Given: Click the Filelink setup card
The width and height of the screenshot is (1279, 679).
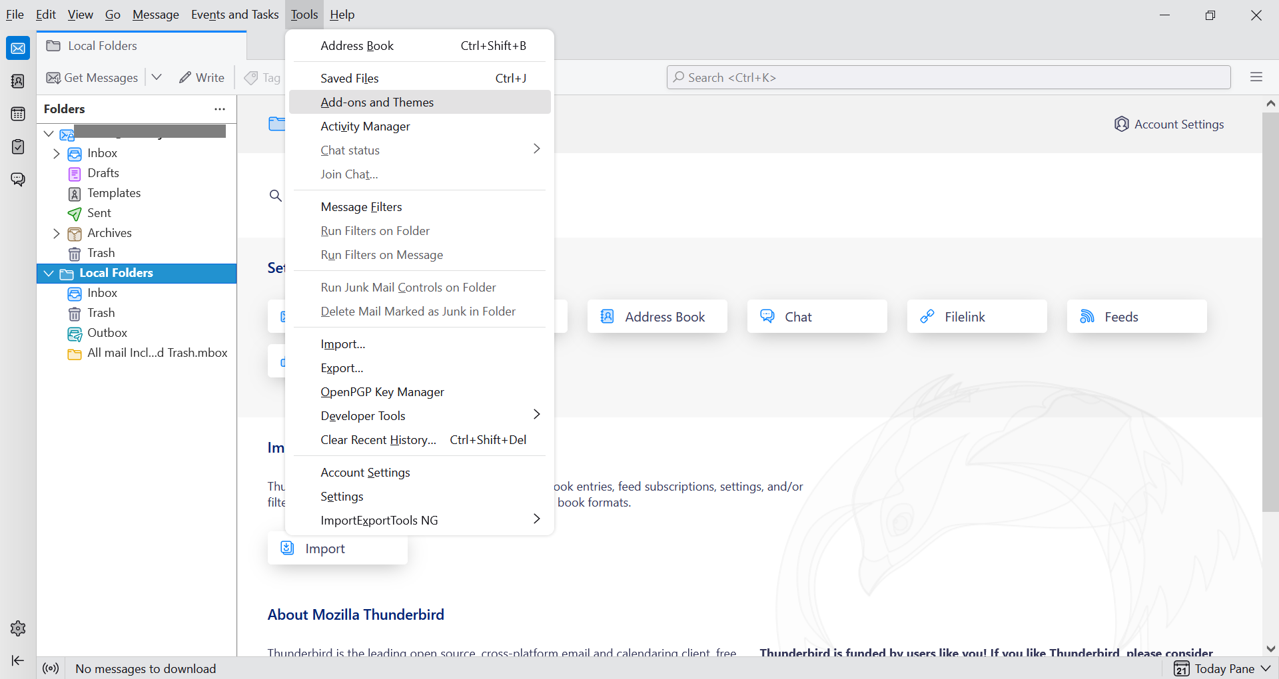Looking at the screenshot, I should tap(977, 316).
